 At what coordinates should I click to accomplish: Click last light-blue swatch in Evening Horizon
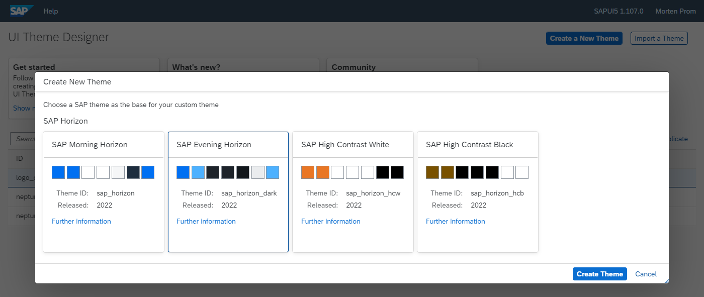(273, 172)
